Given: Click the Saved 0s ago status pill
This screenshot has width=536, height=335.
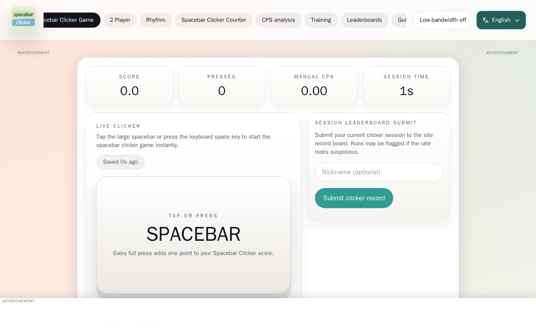Looking at the screenshot, I should coord(121,162).
